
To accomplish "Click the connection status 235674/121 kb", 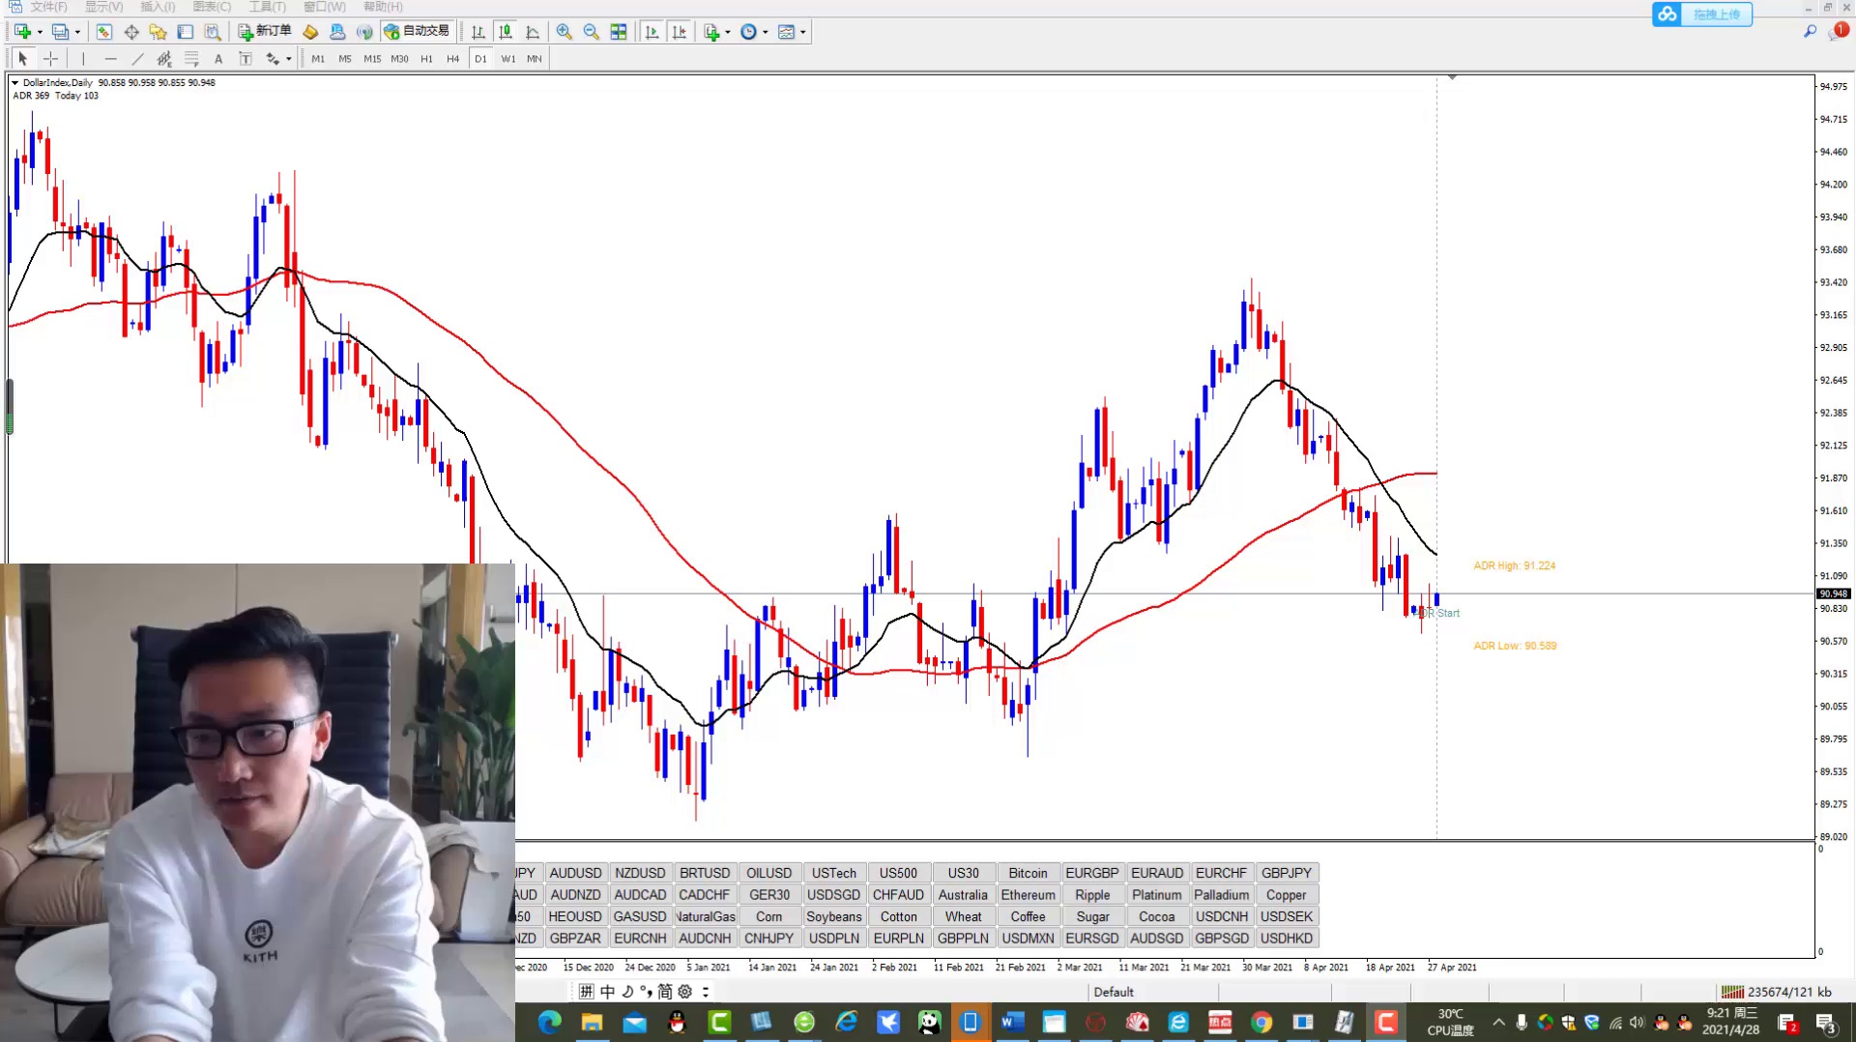I will (x=1777, y=992).
